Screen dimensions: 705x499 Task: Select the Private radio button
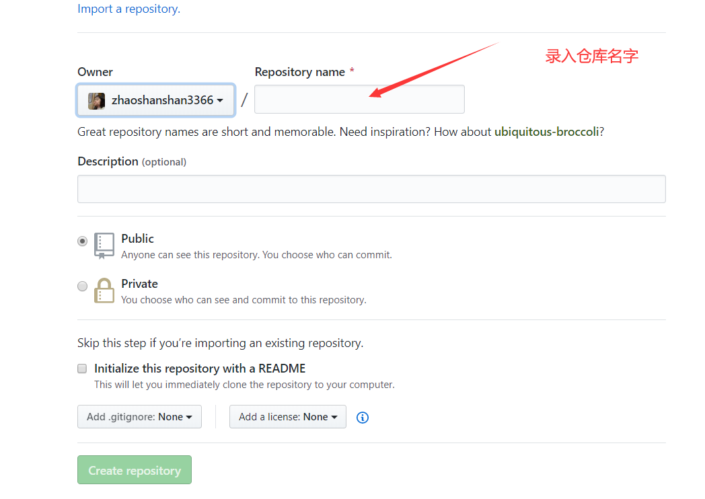coord(82,286)
